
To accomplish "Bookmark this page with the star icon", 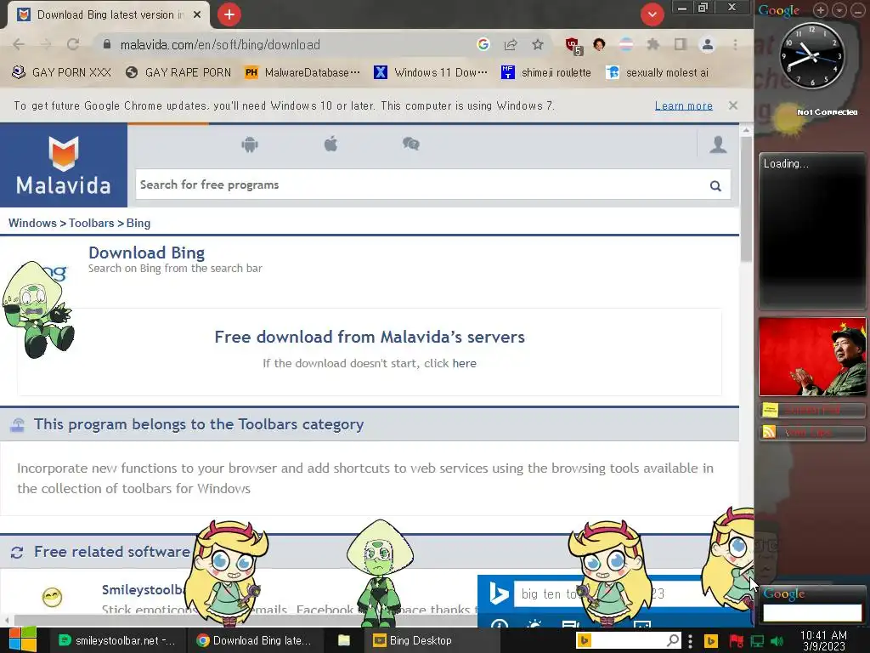I will point(538,44).
